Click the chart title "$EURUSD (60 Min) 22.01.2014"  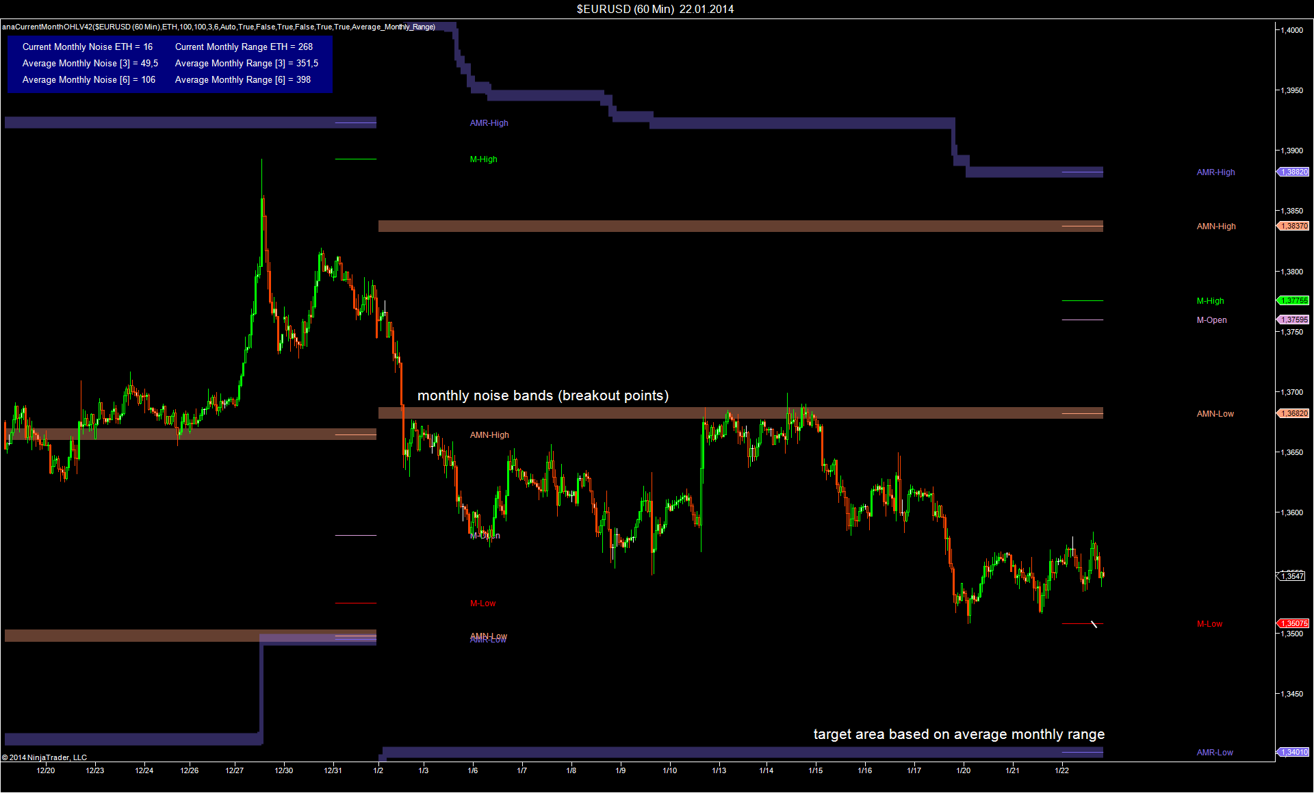pos(655,9)
